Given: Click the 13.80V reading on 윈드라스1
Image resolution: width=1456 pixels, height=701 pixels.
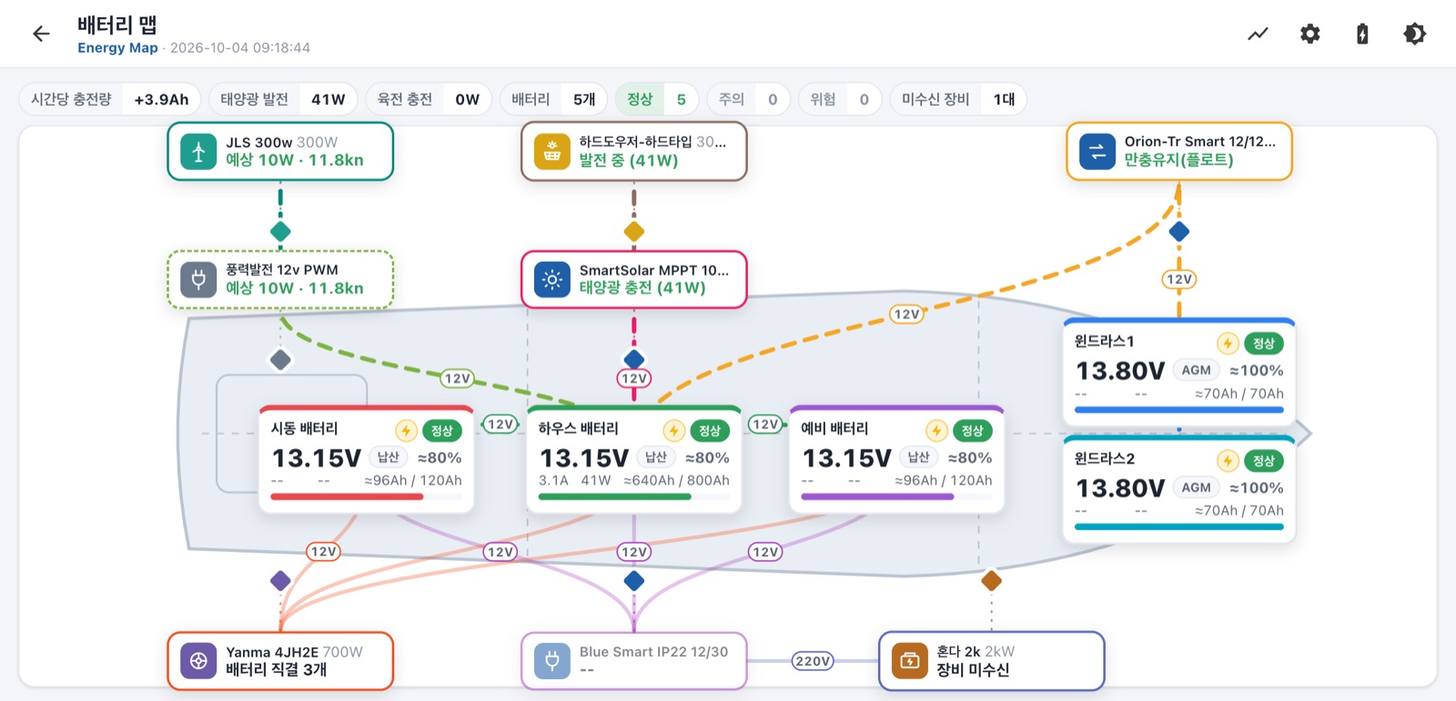Looking at the screenshot, I should coord(1120,371).
